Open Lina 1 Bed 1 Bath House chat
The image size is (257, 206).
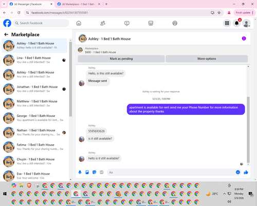pyautogui.click(x=34, y=60)
